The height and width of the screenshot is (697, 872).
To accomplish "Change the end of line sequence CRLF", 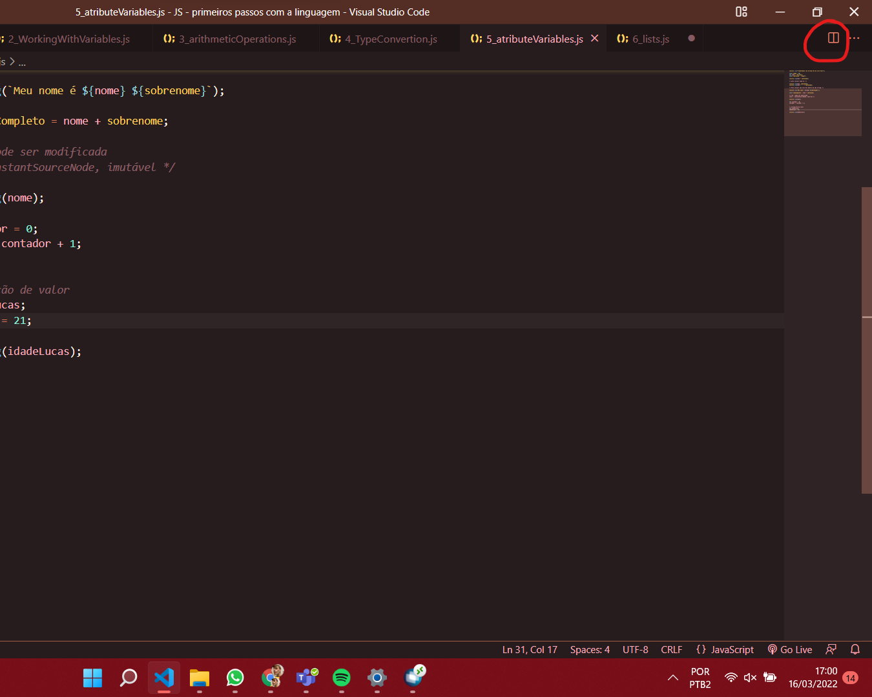I will 672,650.
